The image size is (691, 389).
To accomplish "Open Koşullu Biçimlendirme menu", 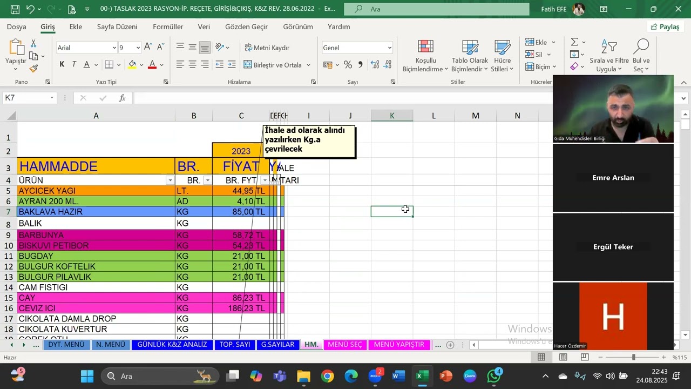I will point(425,56).
